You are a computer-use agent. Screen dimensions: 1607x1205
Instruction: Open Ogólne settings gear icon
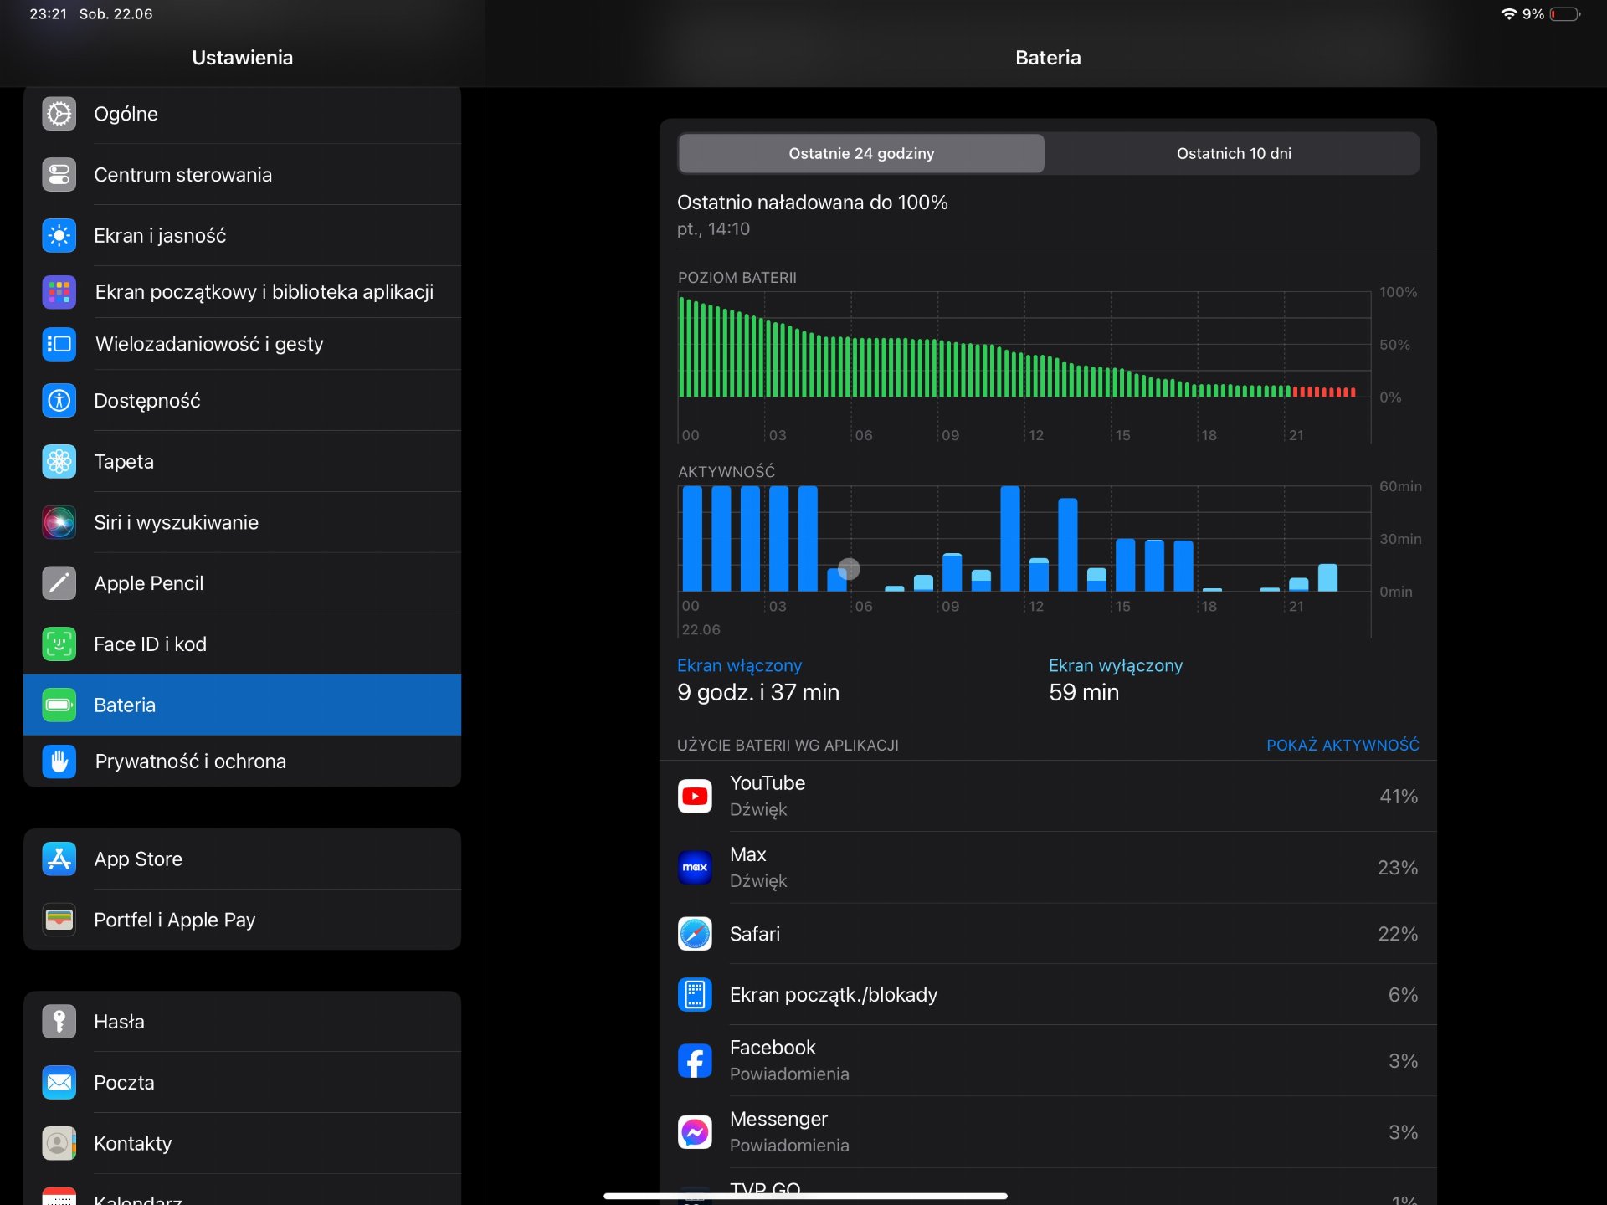[x=59, y=114]
